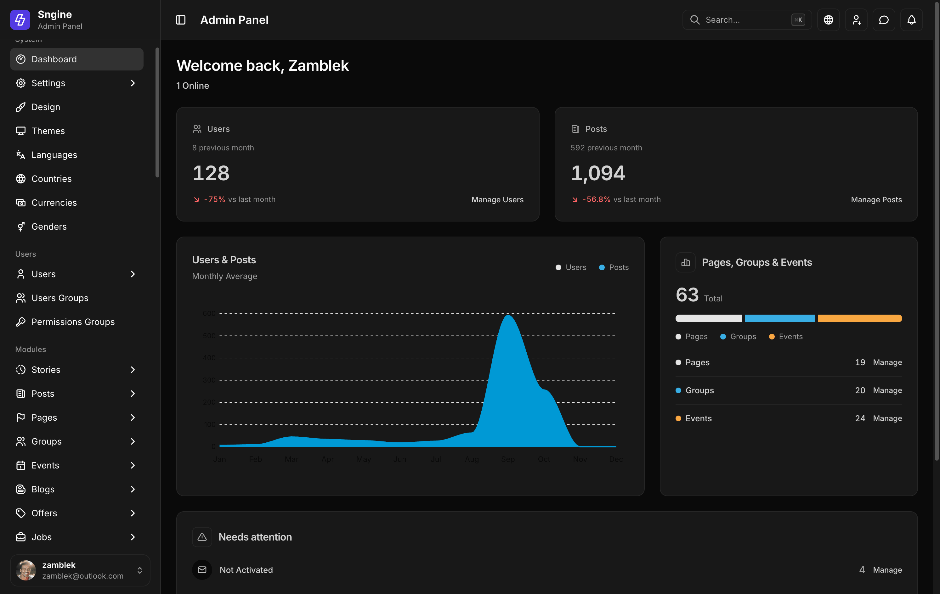Viewport: 940px width, 594px height.
Task: Open the messages chat bubble icon
Action: [884, 20]
